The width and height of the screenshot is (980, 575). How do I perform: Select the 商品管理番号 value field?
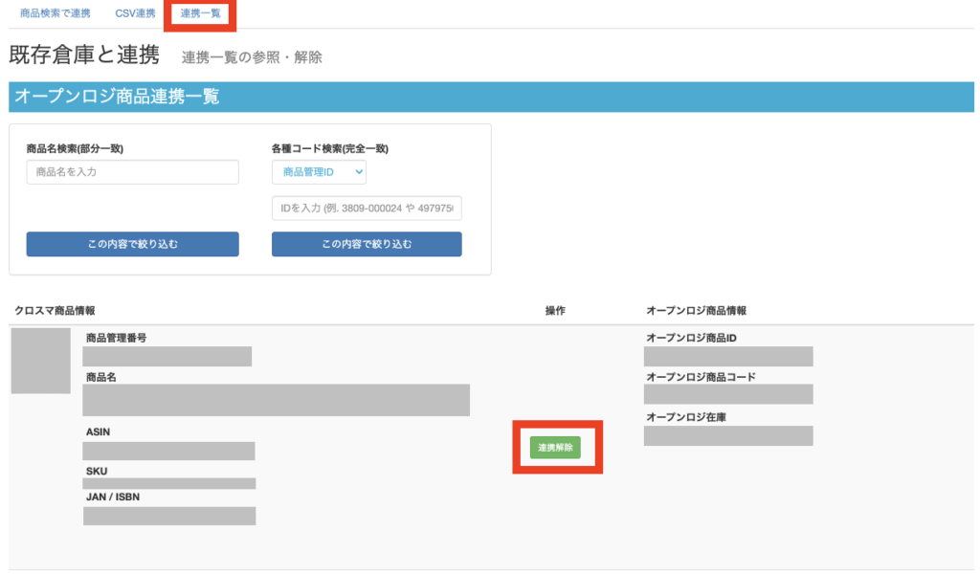pyautogui.click(x=167, y=356)
